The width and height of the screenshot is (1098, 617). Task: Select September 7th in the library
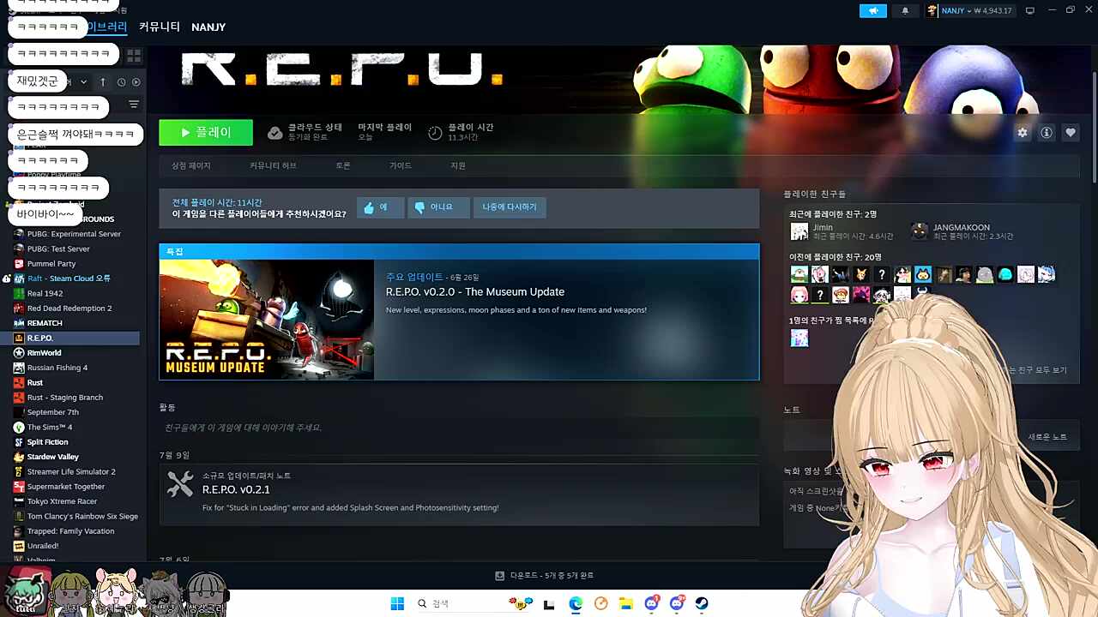click(53, 412)
